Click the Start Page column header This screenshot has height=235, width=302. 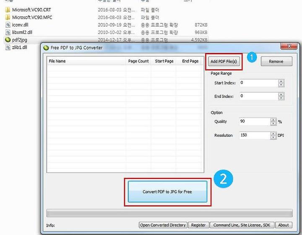[164, 61]
